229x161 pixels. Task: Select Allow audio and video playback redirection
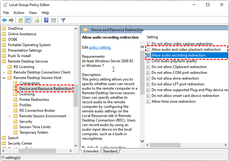tap(186, 50)
